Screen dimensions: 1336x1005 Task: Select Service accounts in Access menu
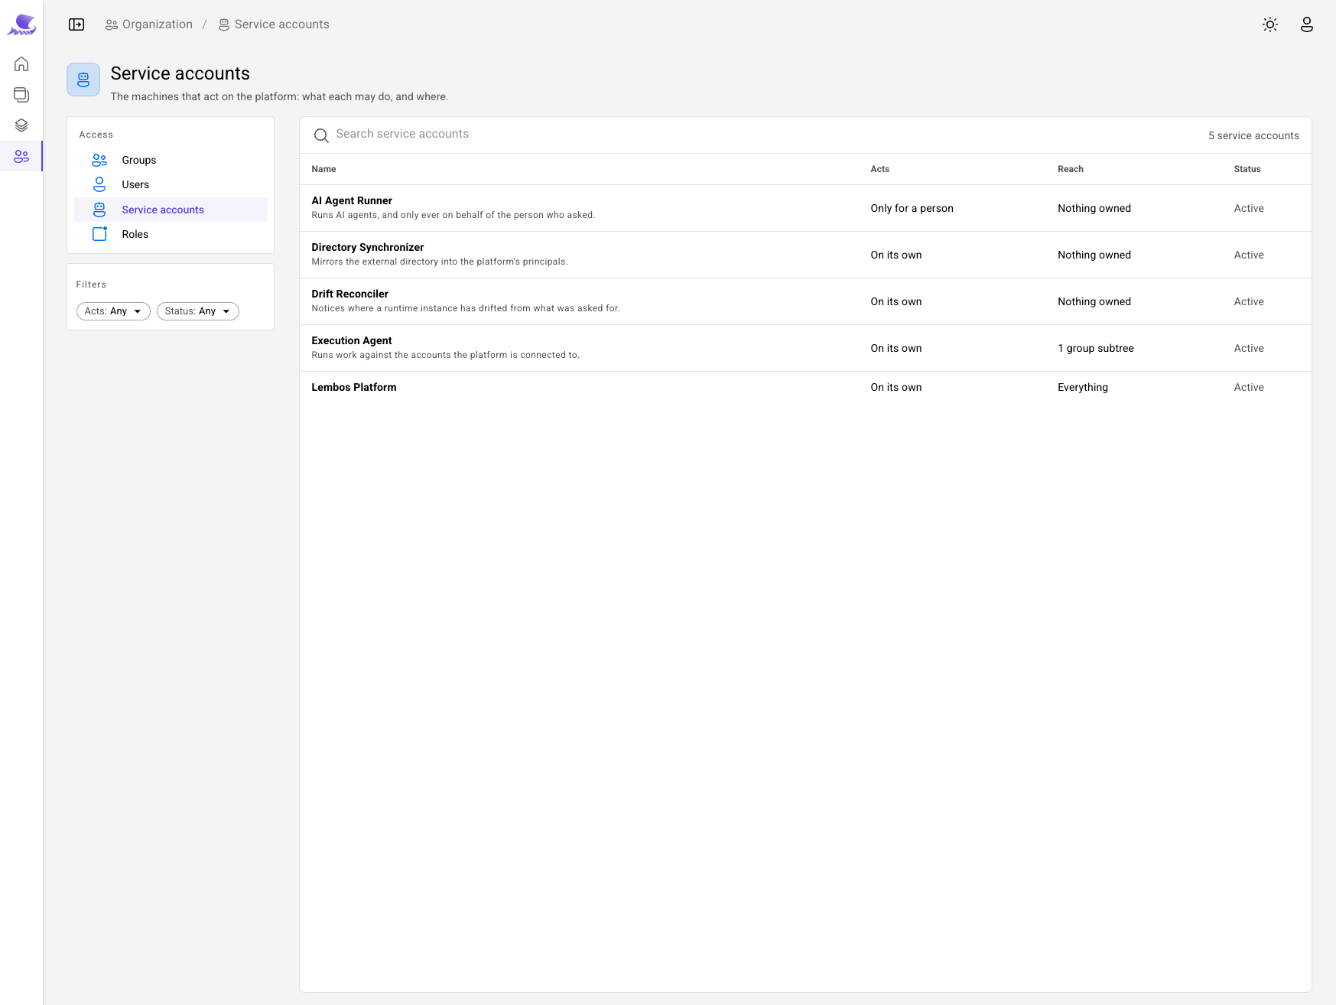171,210
